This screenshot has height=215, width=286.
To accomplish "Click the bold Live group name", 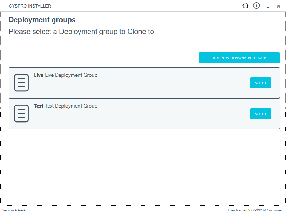I will [x=39, y=75].
